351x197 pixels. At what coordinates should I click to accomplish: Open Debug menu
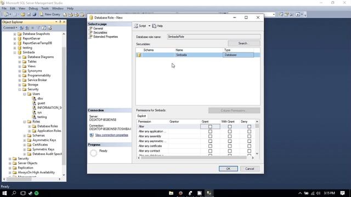pos(33,8)
